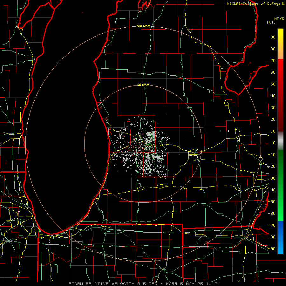Click the bottom caption Storm Relative Velocity text
The width and height of the screenshot is (286, 286).
pos(101,284)
